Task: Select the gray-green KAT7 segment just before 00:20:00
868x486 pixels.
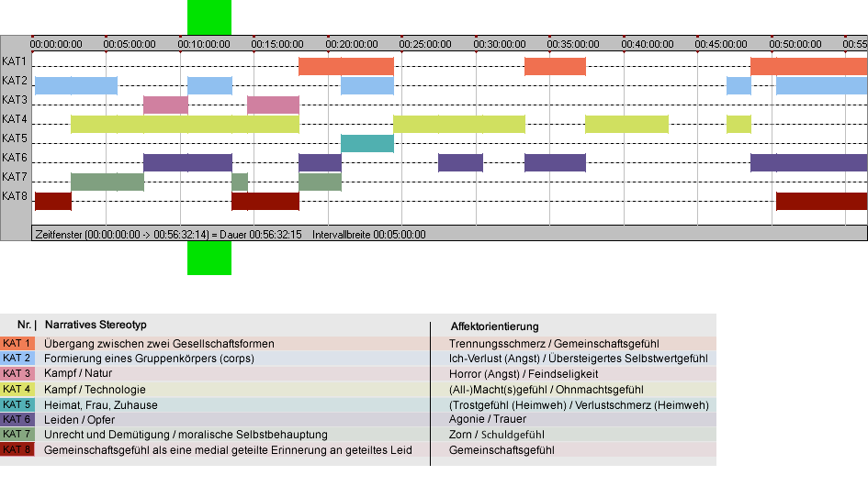Action: pos(320,182)
